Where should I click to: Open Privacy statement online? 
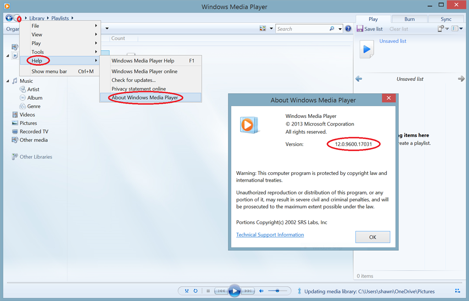point(151,89)
